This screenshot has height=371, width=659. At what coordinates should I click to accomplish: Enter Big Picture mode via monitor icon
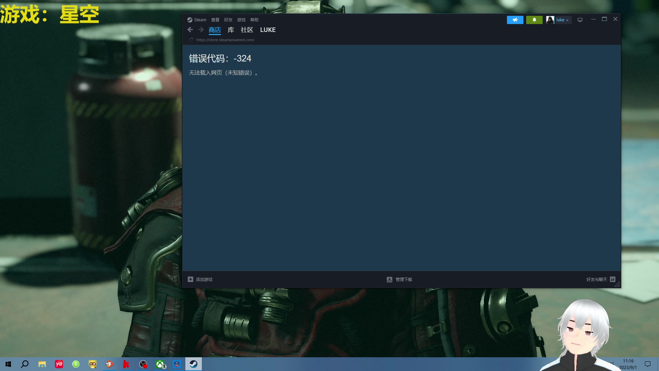pyautogui.click(x=580, y=20)
